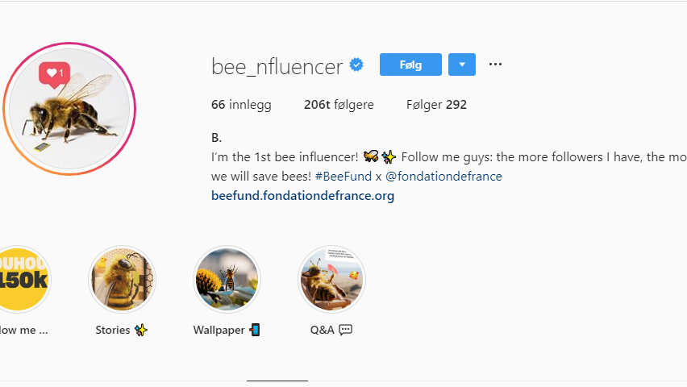Open the beefund.fondationdefrance.org website link

tap(302, 195)
